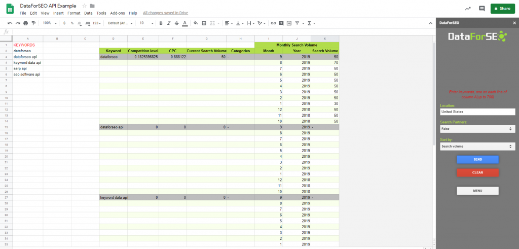Open the 123 more formats dropdown
The width and height of the screenshot is (519, 249).
(97, 23)
